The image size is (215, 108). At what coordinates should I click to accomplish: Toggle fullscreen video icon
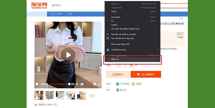pyautogui.click(x=99, y=84)
